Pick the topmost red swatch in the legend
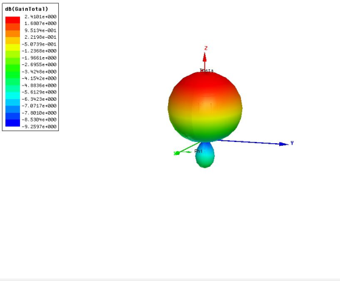This screenshot has height=281, width=340. tap(13, 20)
